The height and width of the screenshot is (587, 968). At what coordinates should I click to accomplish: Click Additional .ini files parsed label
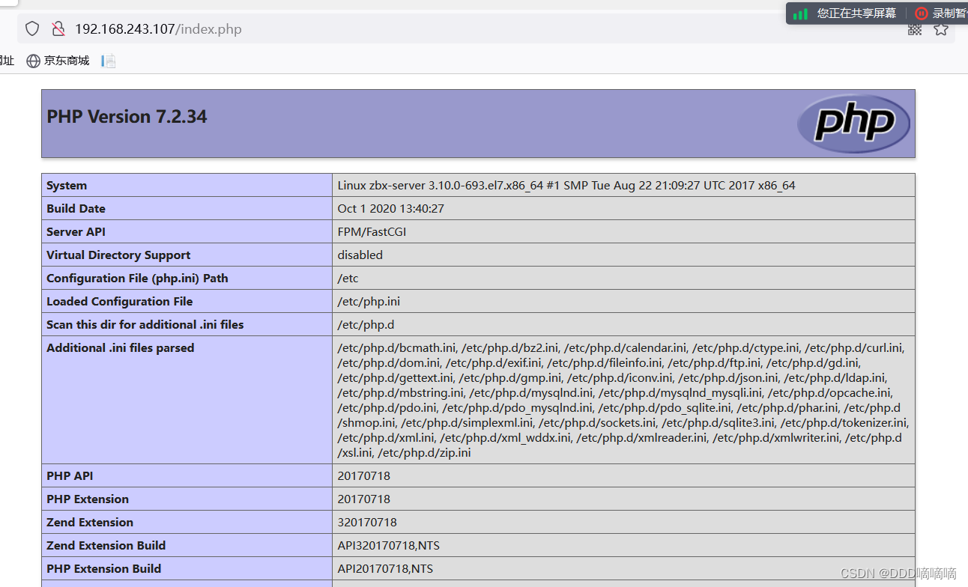click(120, 348)
